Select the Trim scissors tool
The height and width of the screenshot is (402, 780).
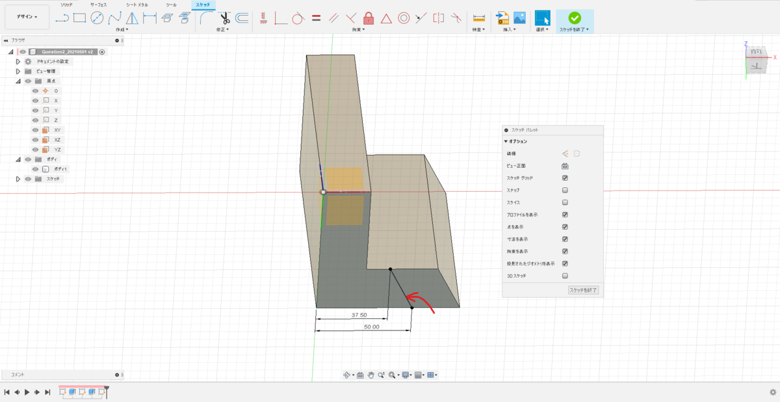coord(226,18)
